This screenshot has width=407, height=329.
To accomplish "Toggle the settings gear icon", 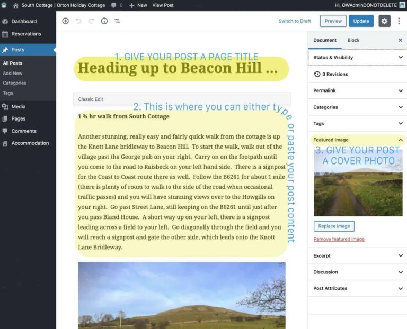I will click(384, 21).
